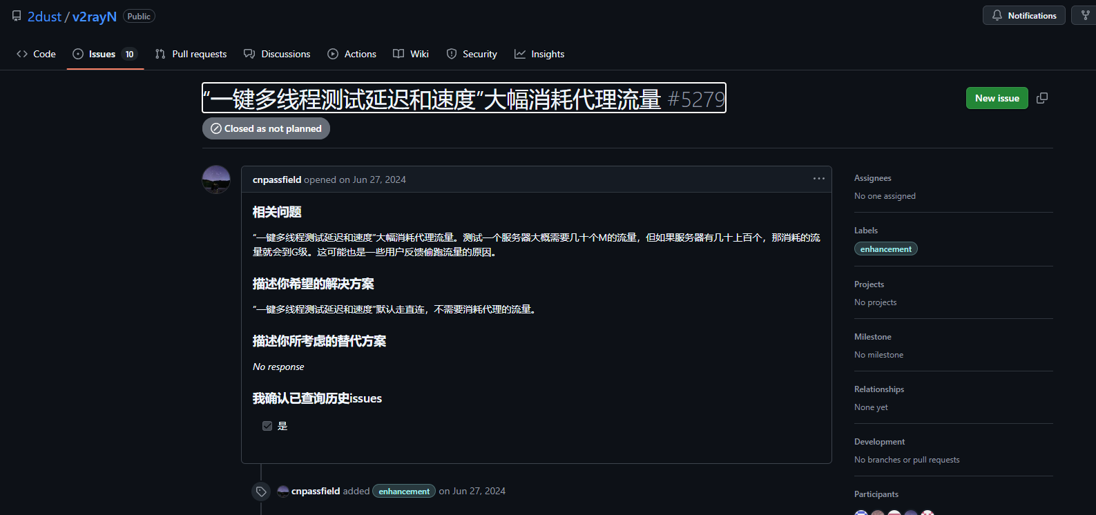1096x515 pixels.
Task: Click the enhancement label in timeline
Action: (x=404, y=492)
